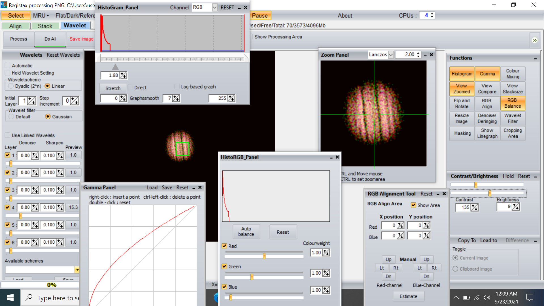
Task: Click Stretch in histogram panel
Action: point(113,88)
